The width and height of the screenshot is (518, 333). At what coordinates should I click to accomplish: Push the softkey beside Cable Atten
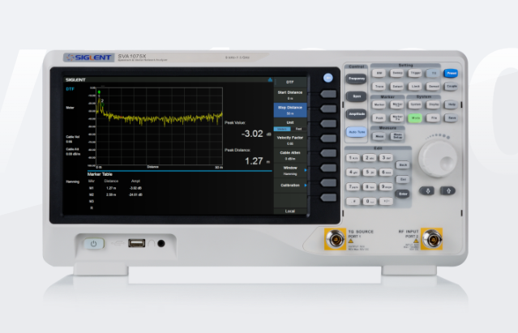click(x=328, y=153)
